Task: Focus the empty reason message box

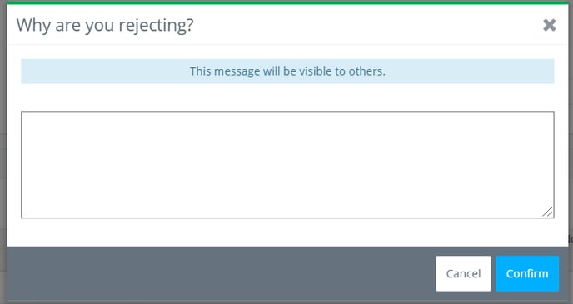Action: [x=287, y=164]
